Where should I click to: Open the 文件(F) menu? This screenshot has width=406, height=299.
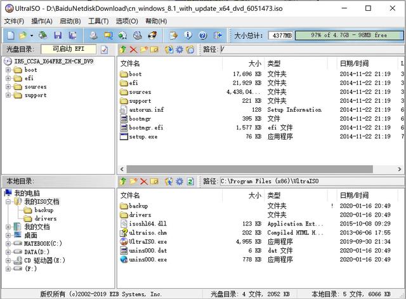click(14, 21)
